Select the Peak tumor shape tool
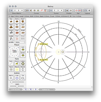101x102 pixels. (x=11, y=21)
